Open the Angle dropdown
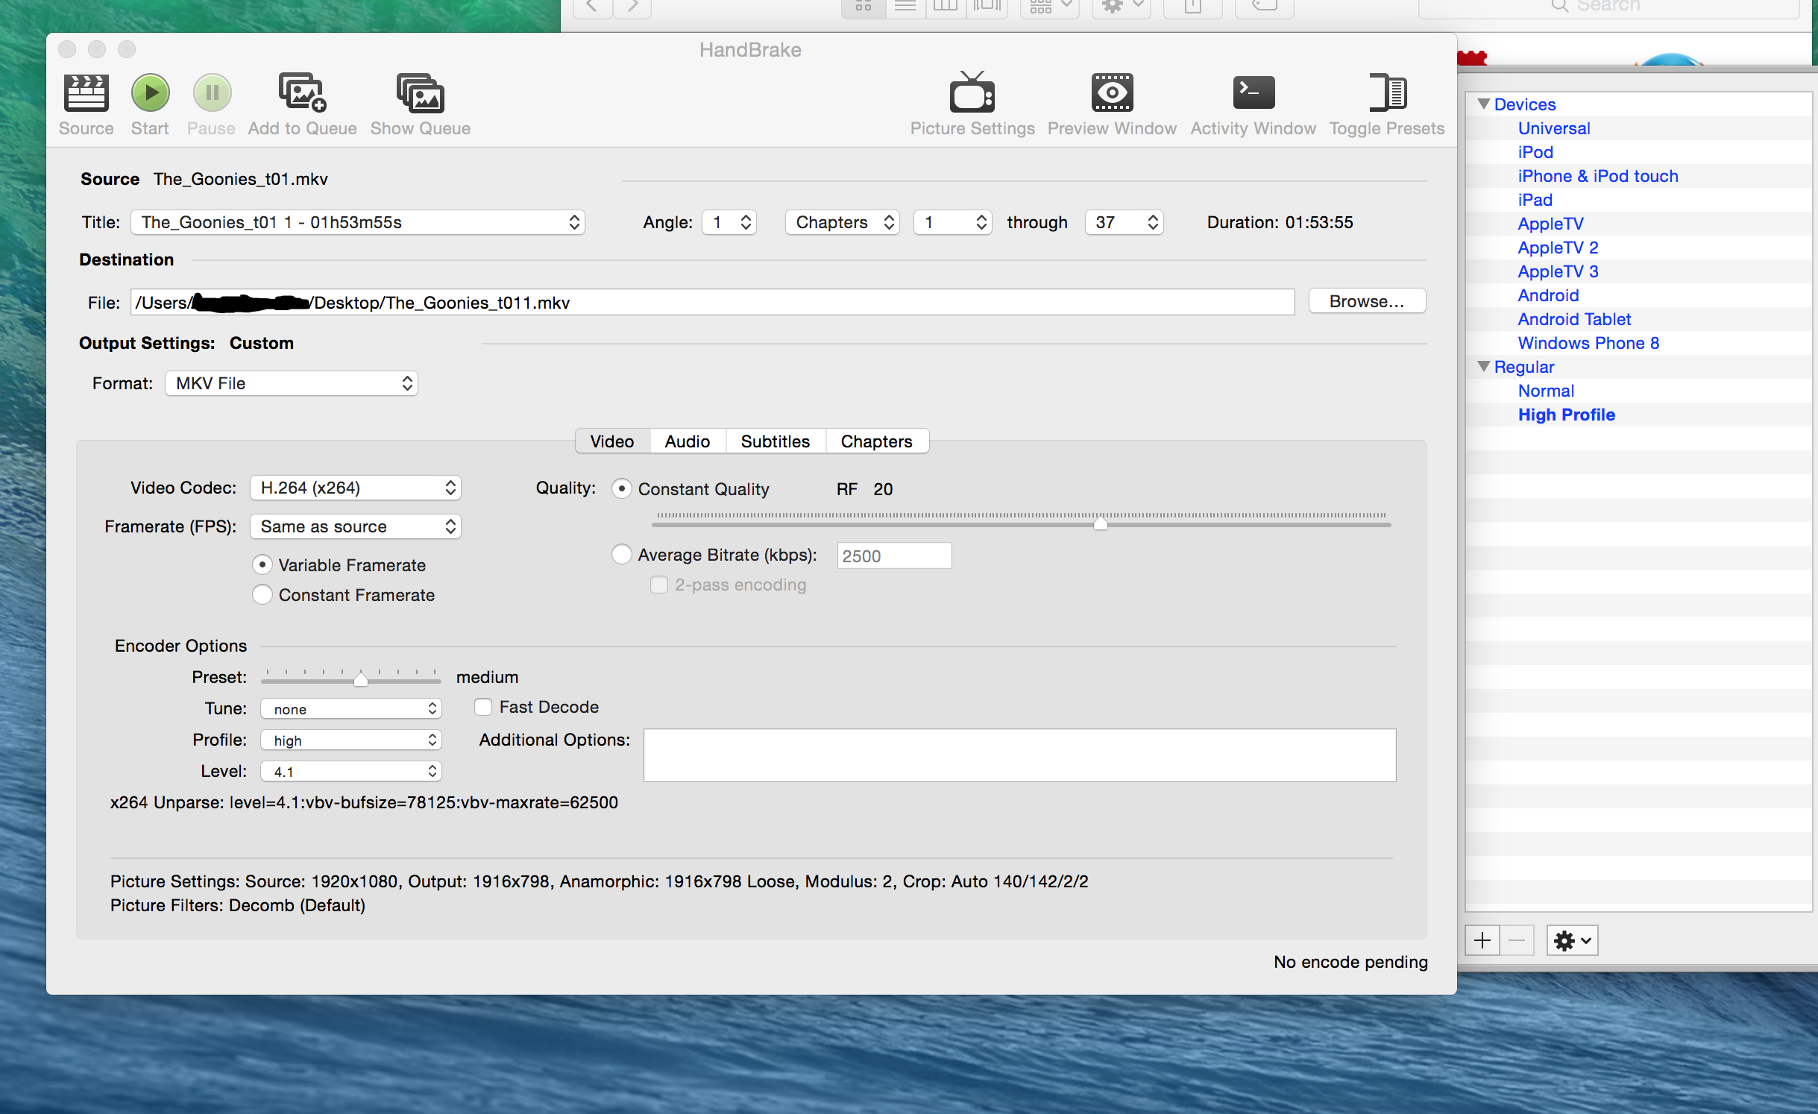This screenshot has height=1114, width=1818. coord(729,222)
